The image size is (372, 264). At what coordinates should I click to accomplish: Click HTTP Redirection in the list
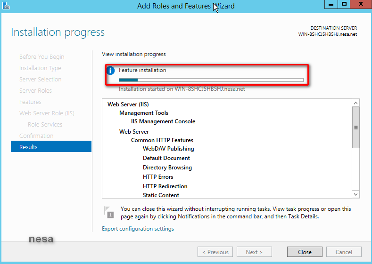(165, 186)
